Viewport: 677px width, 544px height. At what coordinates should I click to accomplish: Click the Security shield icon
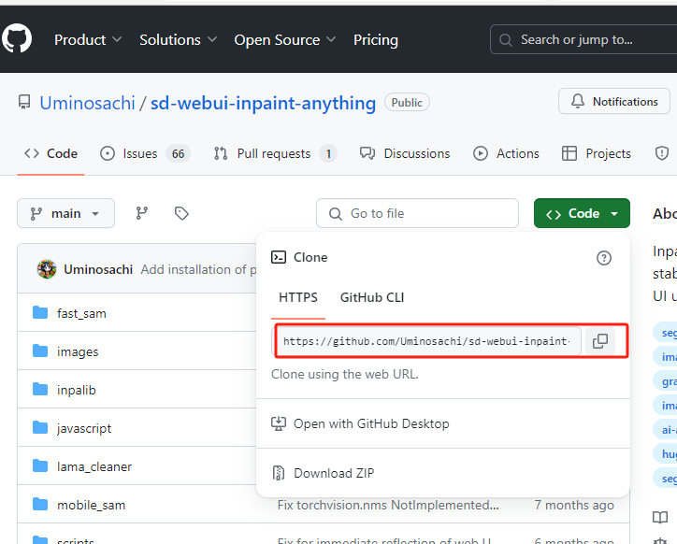(x=661, y=153)
